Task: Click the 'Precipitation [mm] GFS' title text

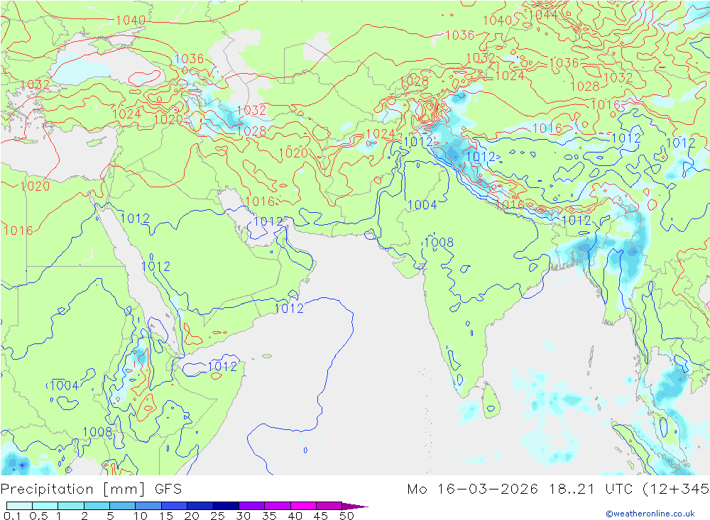Action: [91, 489]
